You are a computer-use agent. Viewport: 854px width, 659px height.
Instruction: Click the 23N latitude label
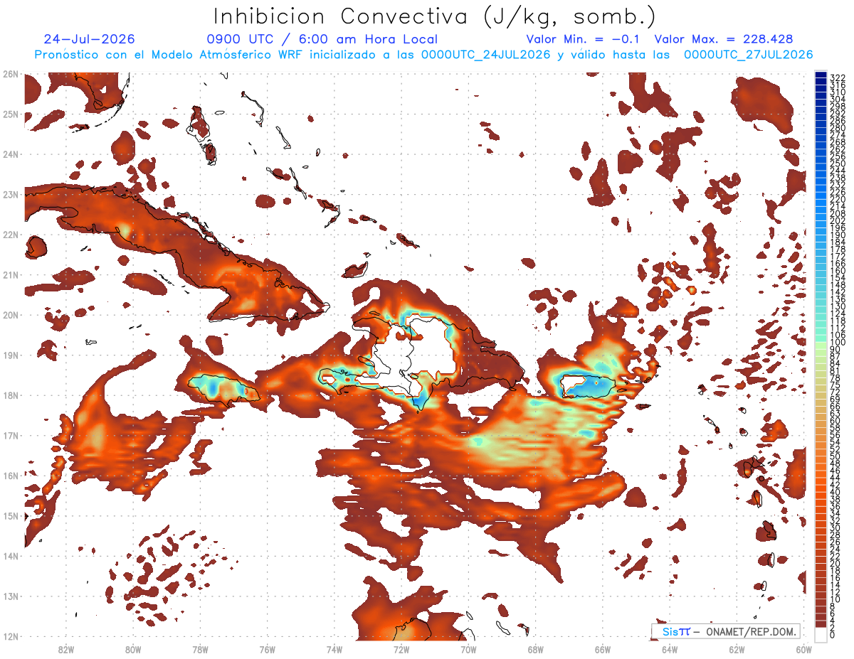[11, 194]
